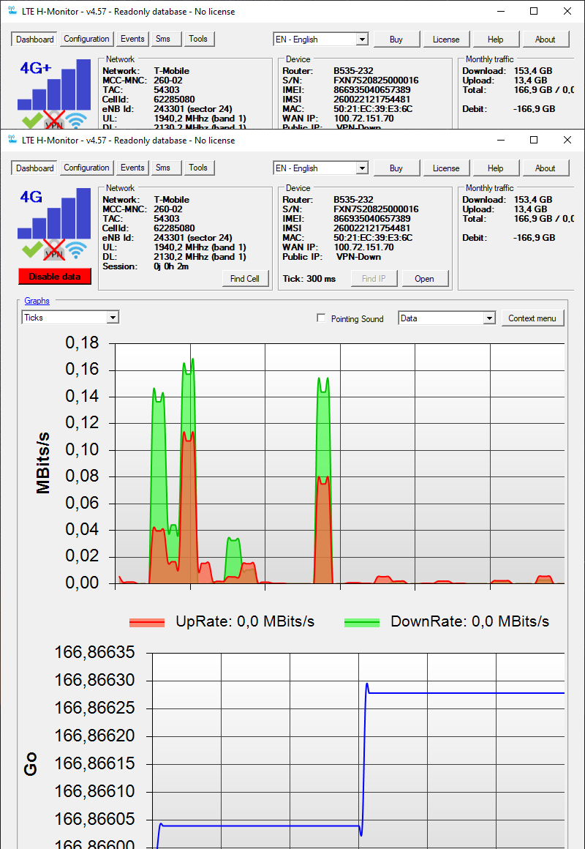The image size is (585, 849).
Task: Click the green DownRate legend swatch
Action: [x=361, y=623]
